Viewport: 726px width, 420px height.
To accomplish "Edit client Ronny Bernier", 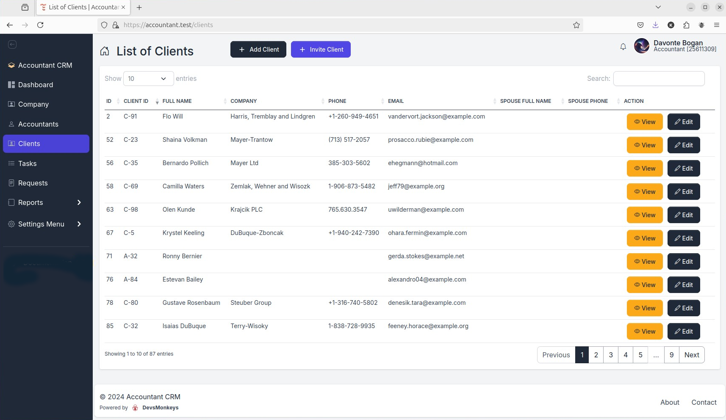I will (684, 262).
